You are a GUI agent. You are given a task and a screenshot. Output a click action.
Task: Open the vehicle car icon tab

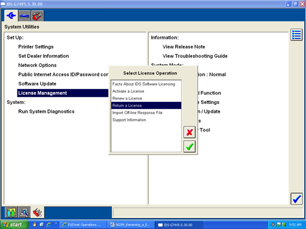25,16
